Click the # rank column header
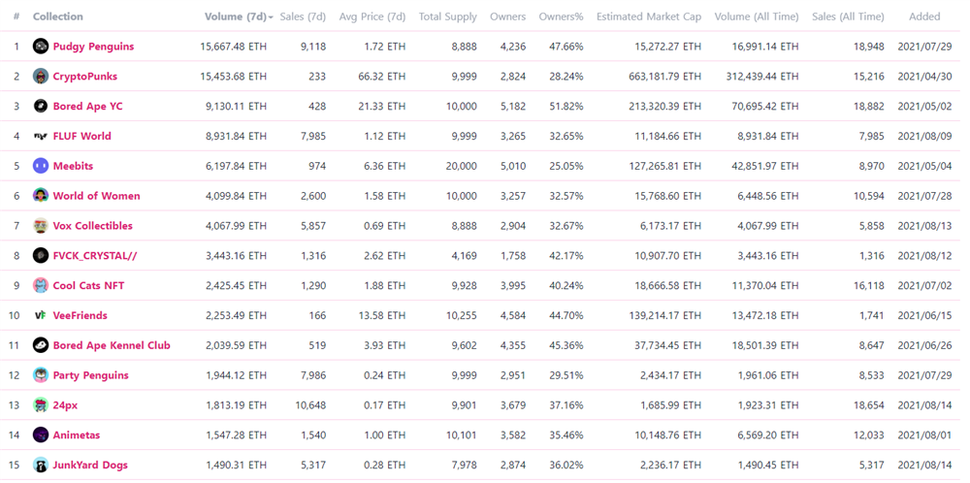 click(x=16, y=16)
